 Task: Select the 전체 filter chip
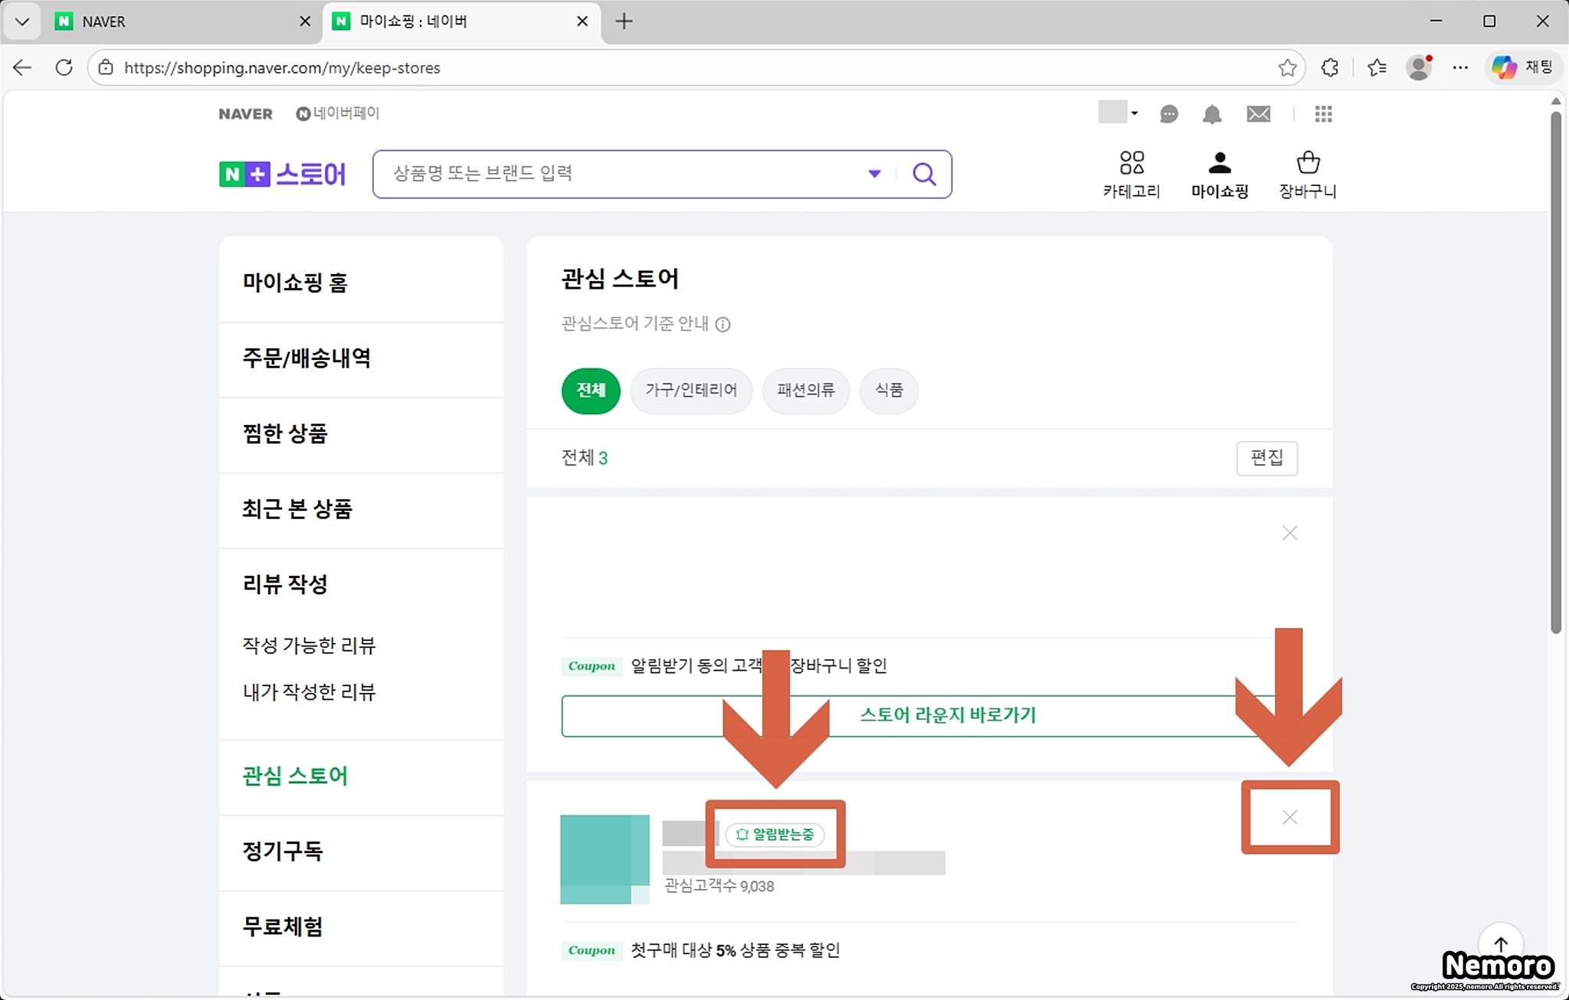(x=591, y=391)
